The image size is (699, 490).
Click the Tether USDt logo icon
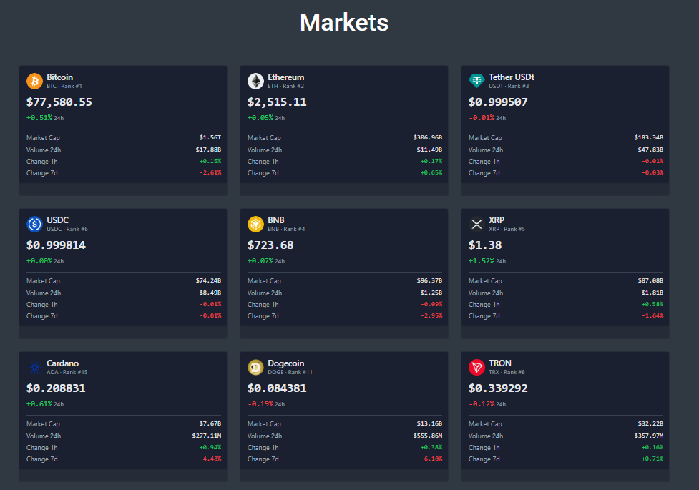(x=476, y=81)
